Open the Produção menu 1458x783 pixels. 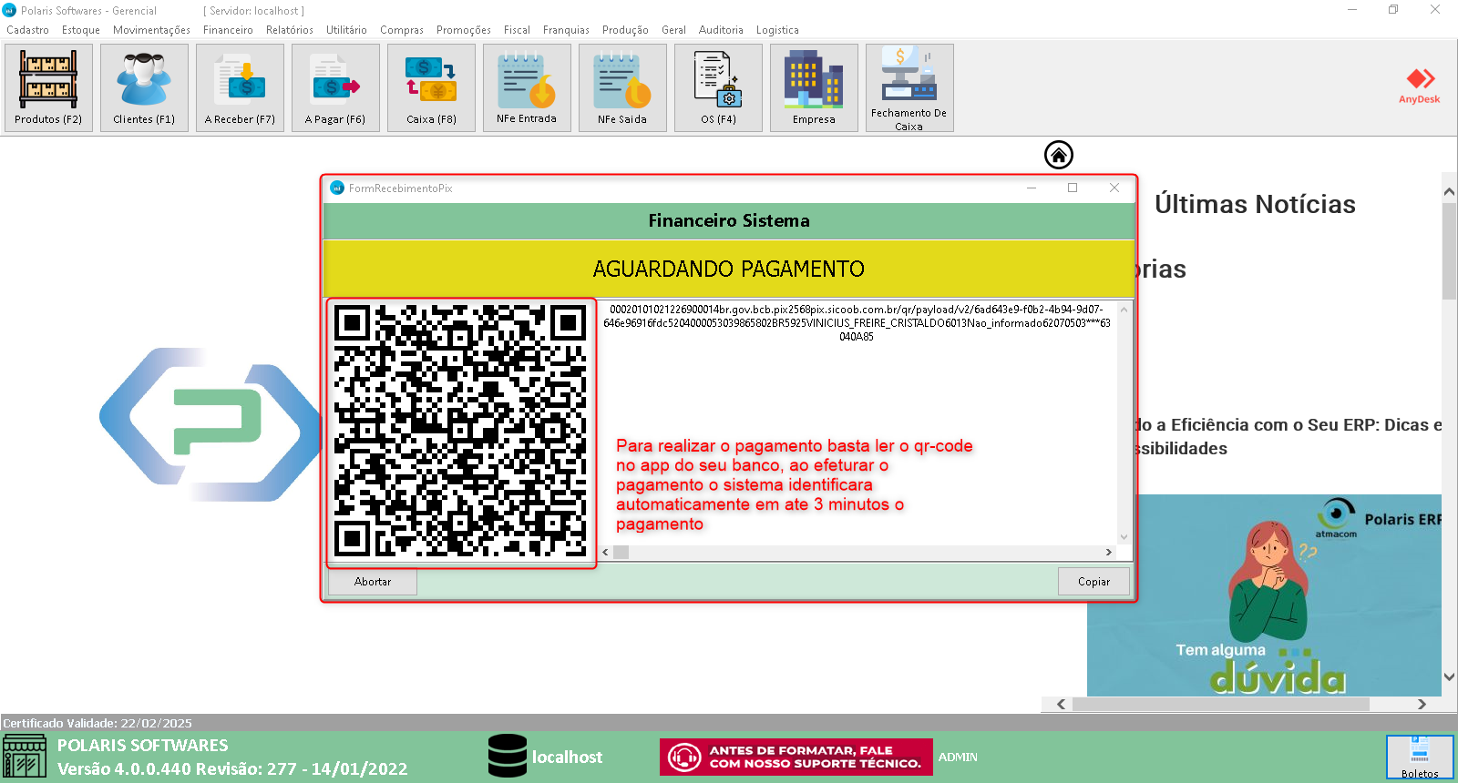click(x=625, y=30)
